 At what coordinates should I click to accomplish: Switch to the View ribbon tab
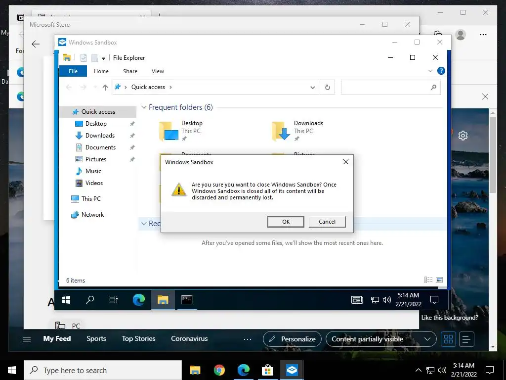[158, 71]
